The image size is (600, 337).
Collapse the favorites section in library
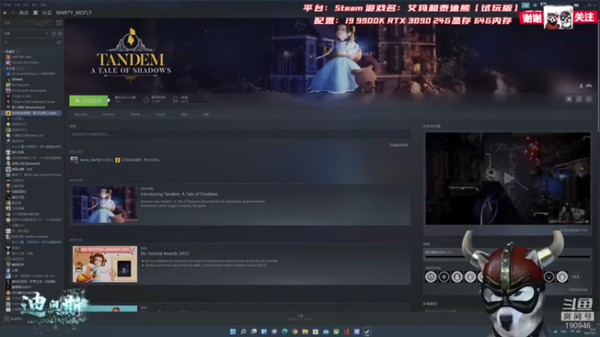coord(4,51)
